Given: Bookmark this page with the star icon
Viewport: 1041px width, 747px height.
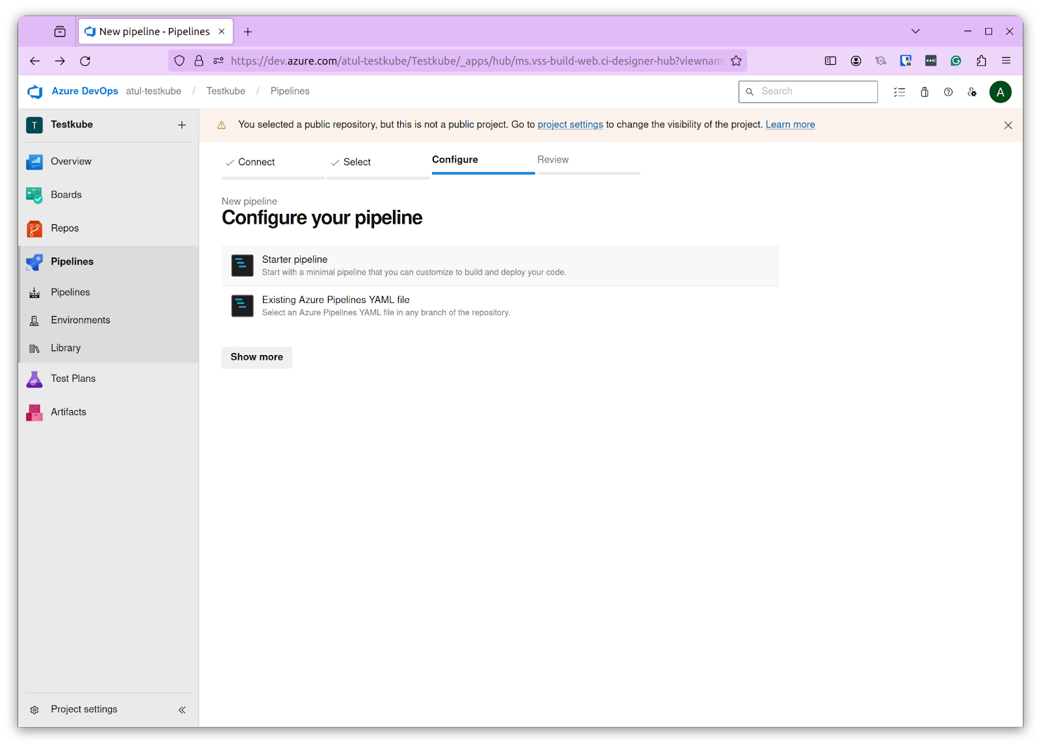Looking at the screenshot, I should 736,61.
